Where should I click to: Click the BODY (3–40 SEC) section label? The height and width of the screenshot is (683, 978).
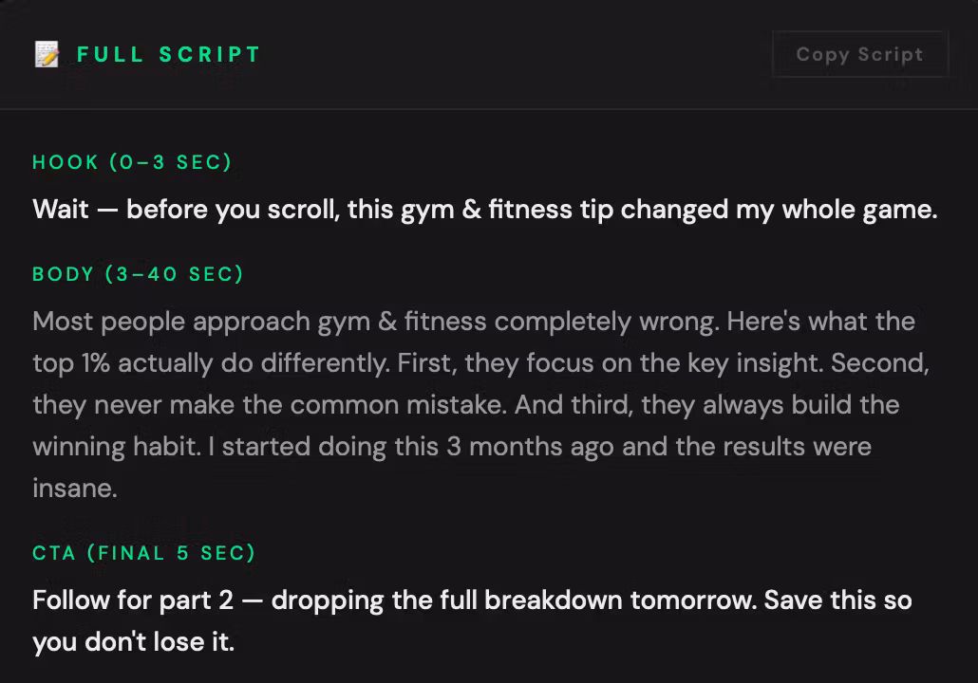[138, 274]
